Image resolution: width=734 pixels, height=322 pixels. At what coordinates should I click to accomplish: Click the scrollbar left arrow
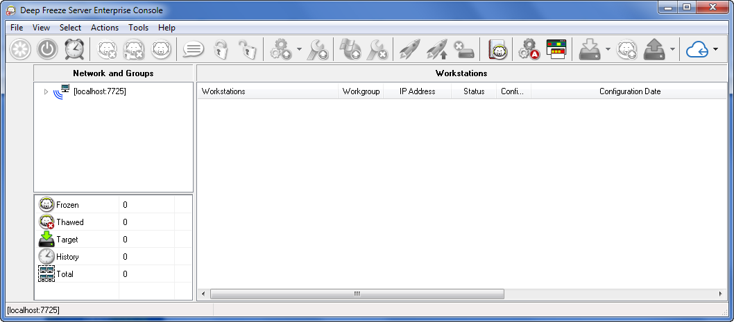point(203,294)
